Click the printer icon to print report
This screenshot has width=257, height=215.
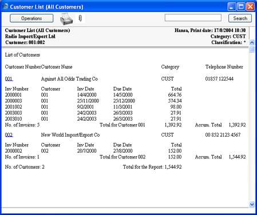66,19
